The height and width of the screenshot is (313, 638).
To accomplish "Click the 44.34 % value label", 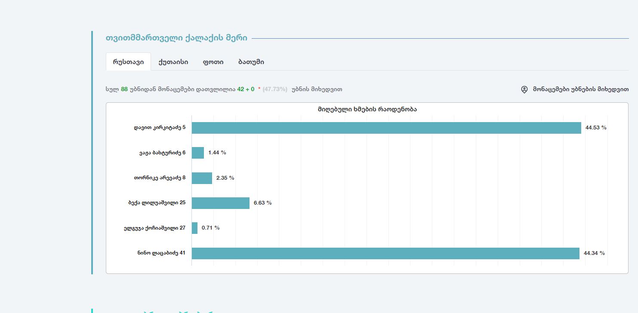I will point(594,253).
